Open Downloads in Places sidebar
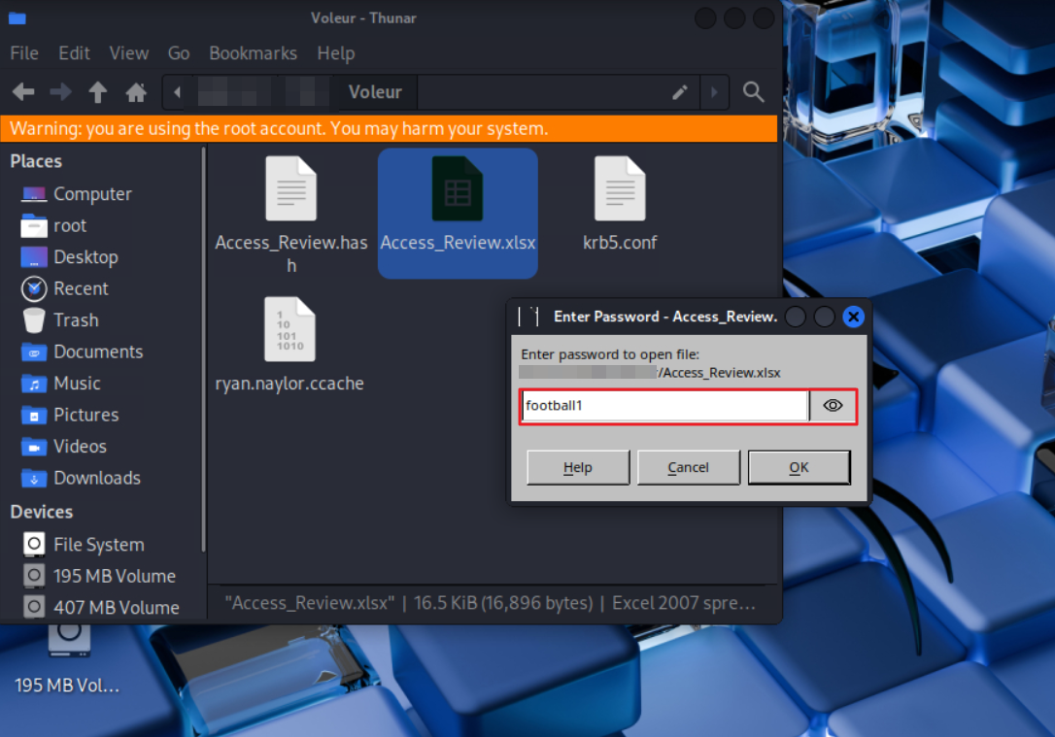 click(x=96, y=478)
